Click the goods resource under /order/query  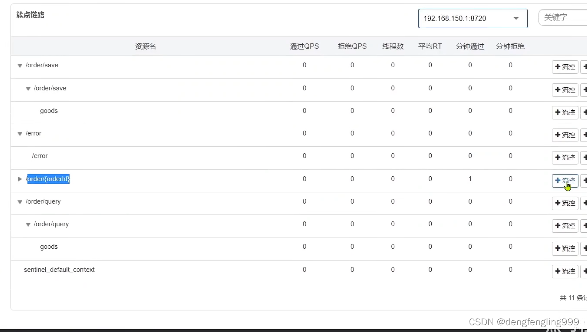point(49,247)
